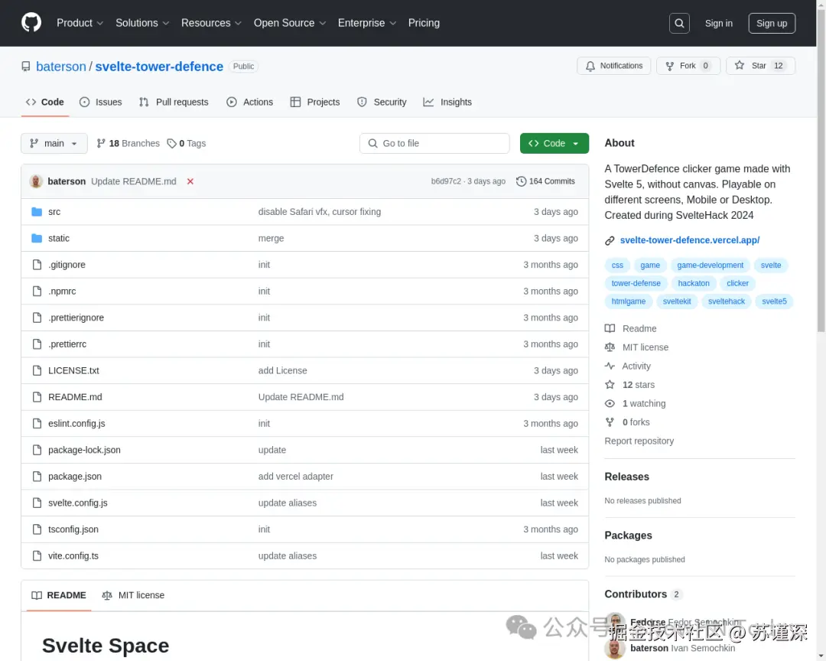Open the green Code dropdown

tap(554, 143)
